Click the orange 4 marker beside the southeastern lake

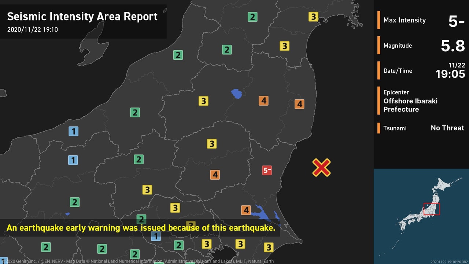[x=246, y=210]
